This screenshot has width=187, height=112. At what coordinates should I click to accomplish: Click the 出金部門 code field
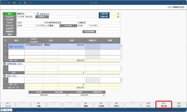26,29
